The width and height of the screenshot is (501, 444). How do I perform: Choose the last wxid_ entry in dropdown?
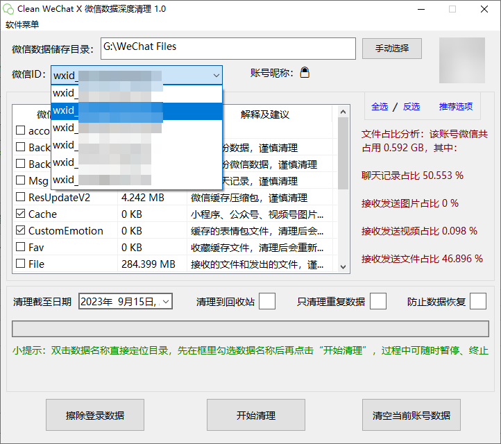(x=137, y=180)
